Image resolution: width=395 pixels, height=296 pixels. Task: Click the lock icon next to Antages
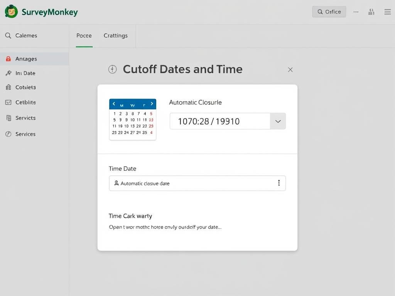(8, 59)
